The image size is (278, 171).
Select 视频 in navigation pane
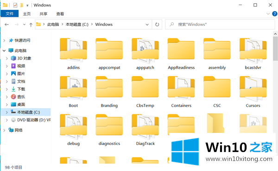(21, 66)
